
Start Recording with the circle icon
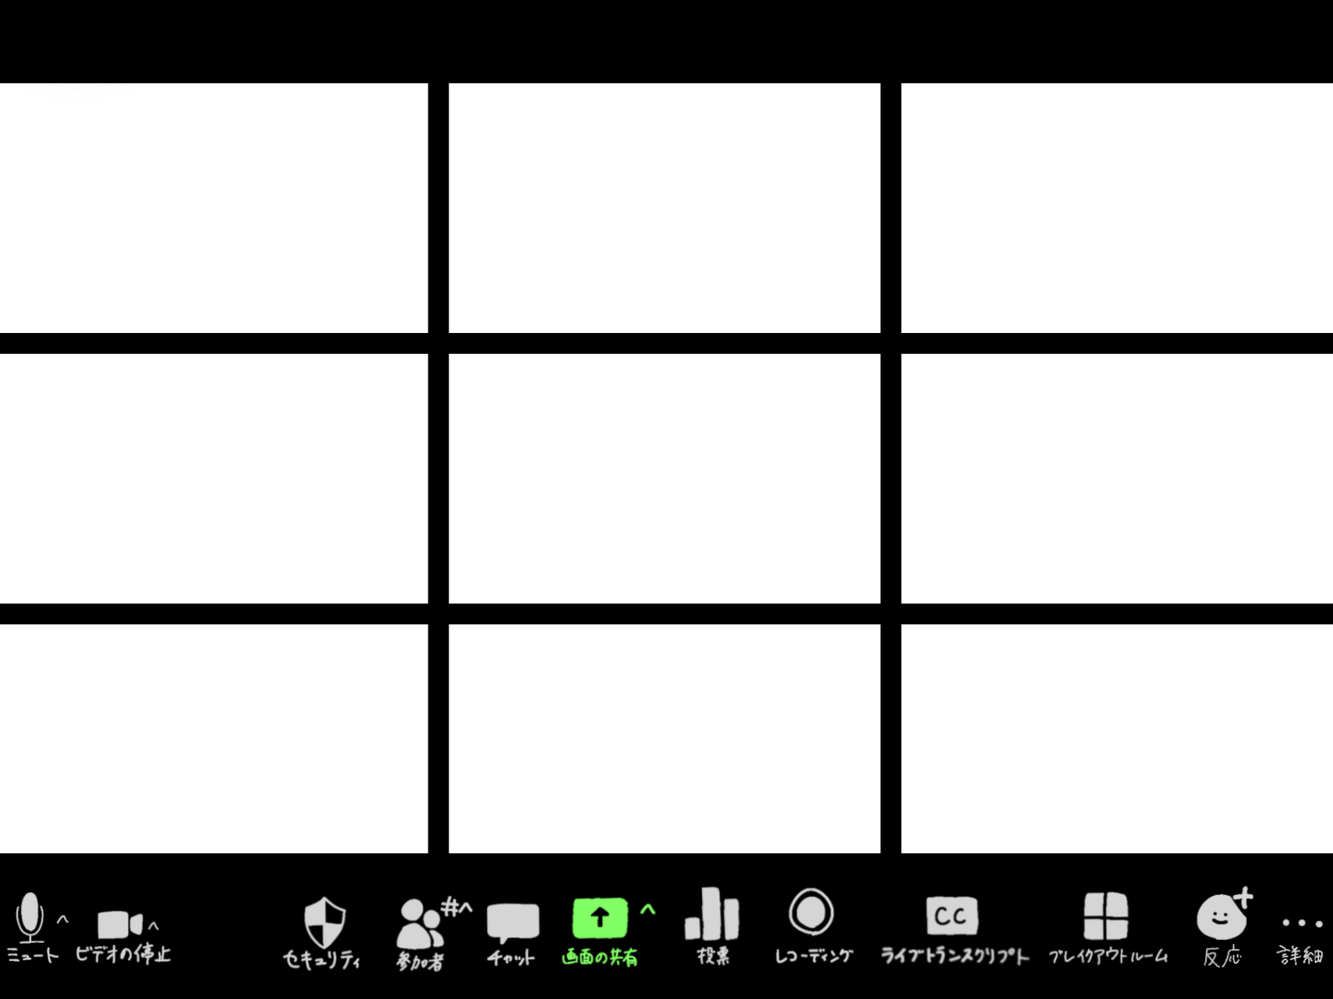point(811,912)
